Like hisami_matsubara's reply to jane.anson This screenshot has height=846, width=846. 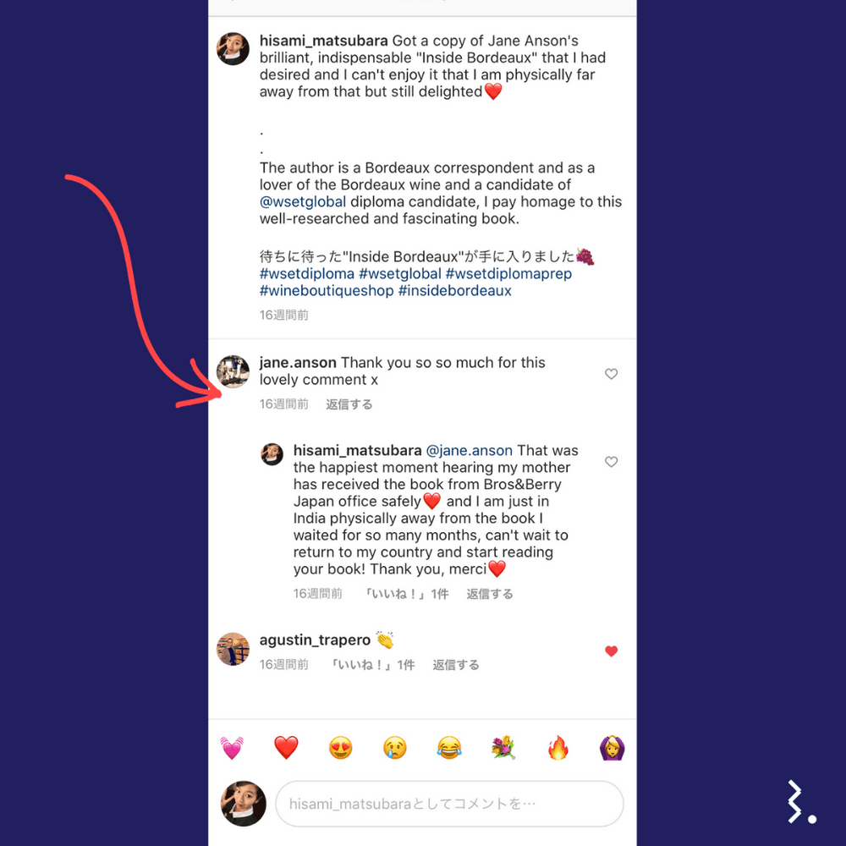point(611,462)
